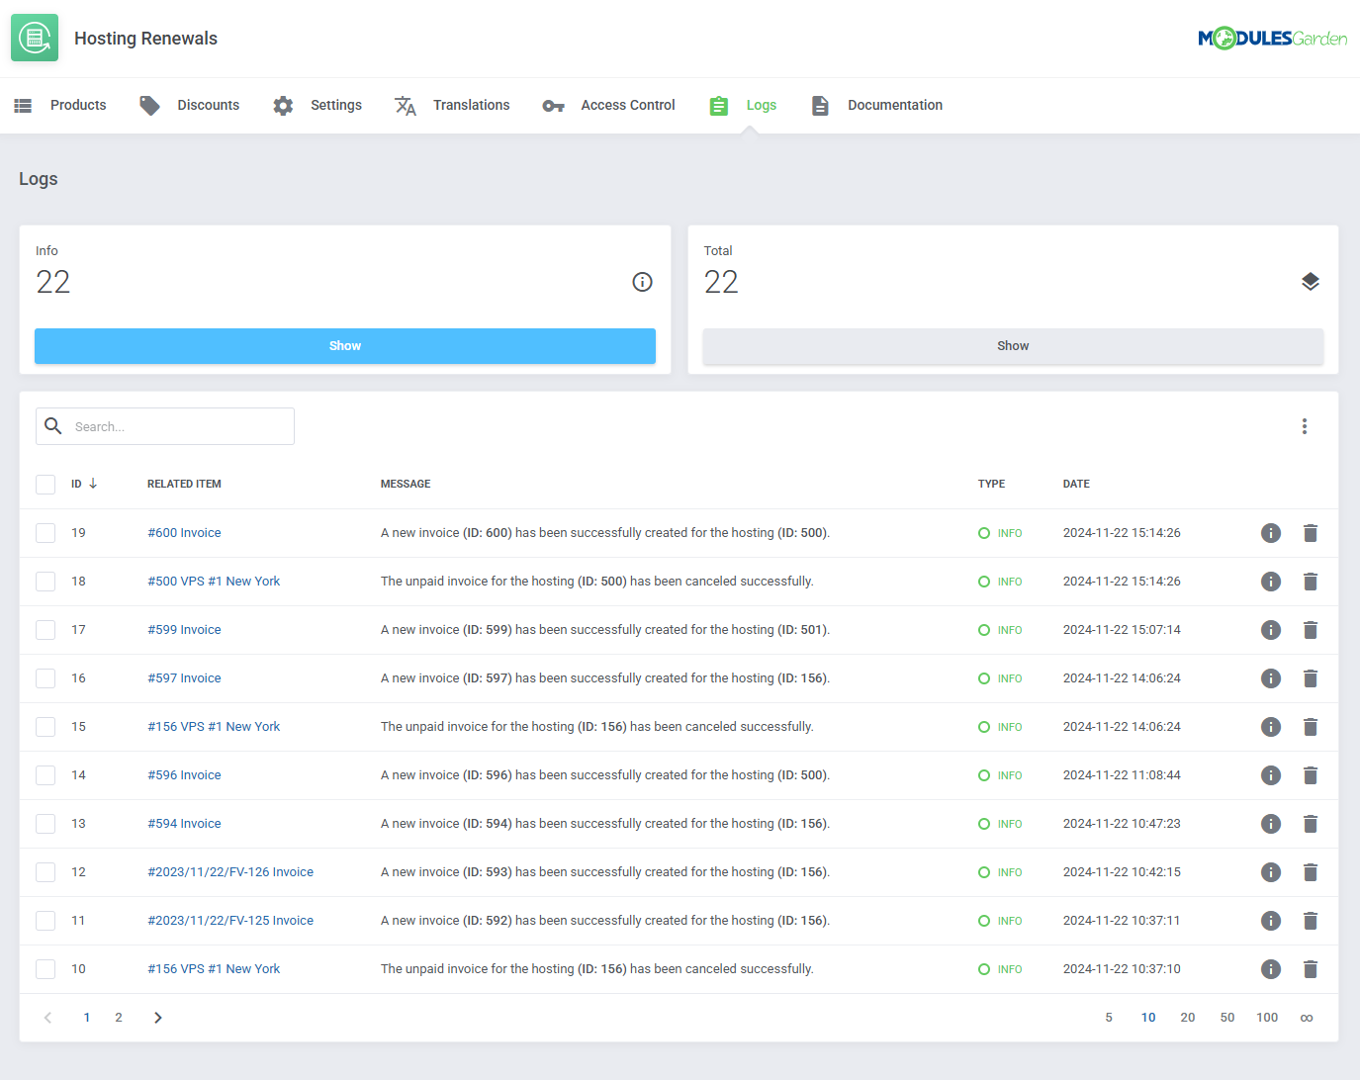Select the checkbox for log 15
Screen dimensions: 1360x1080
click(x=45, y=727)
